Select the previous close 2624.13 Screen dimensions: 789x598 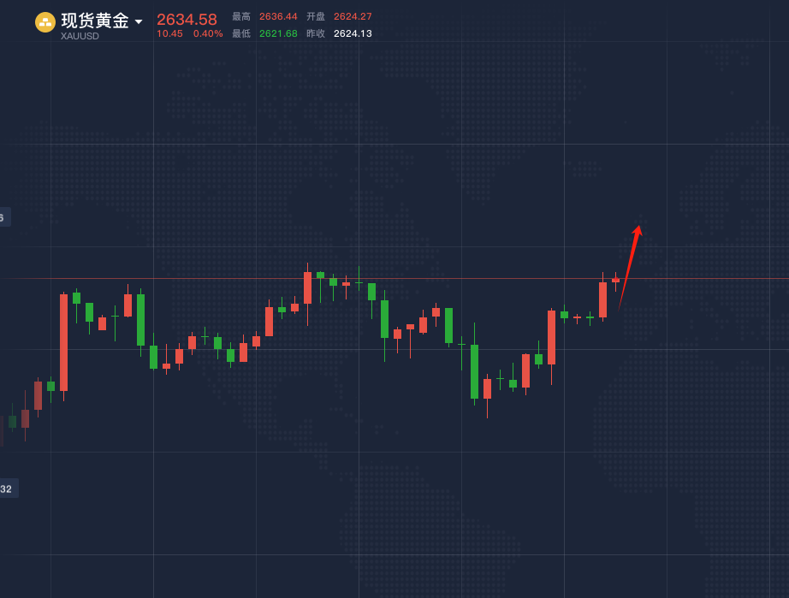[x=353, y=33]
